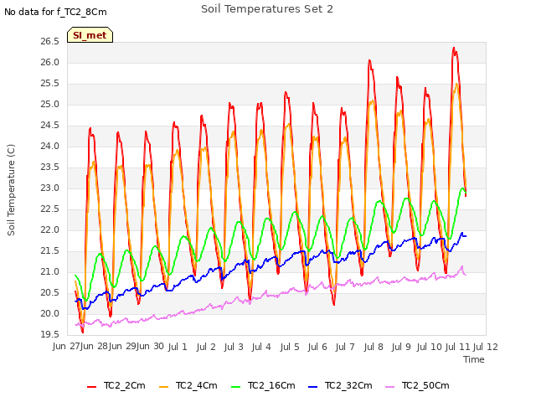This screenshot has height=402, width=536.
Task: Click the Jul 5 x-axis tick label
Action: point(290,347)
